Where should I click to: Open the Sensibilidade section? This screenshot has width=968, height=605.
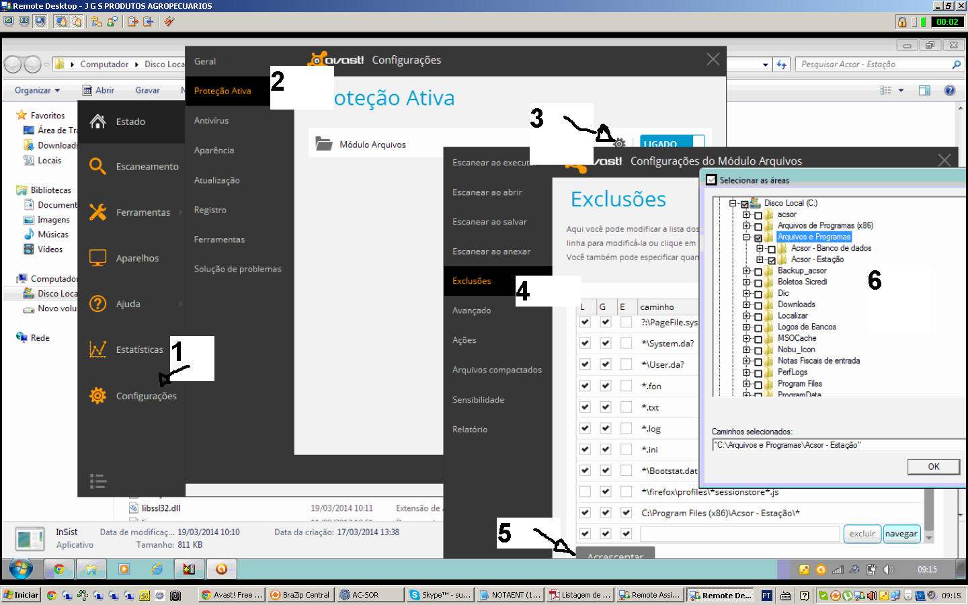coord(478,399)
